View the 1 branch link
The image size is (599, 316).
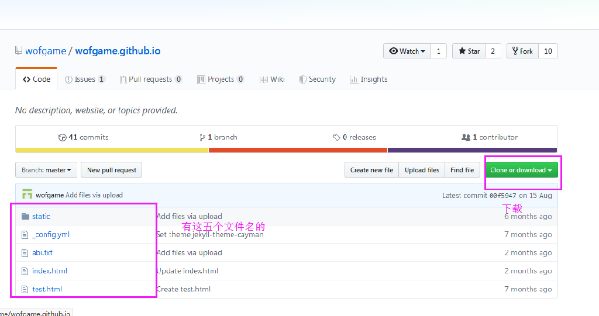pyautogui.click(x=218, y=137)
